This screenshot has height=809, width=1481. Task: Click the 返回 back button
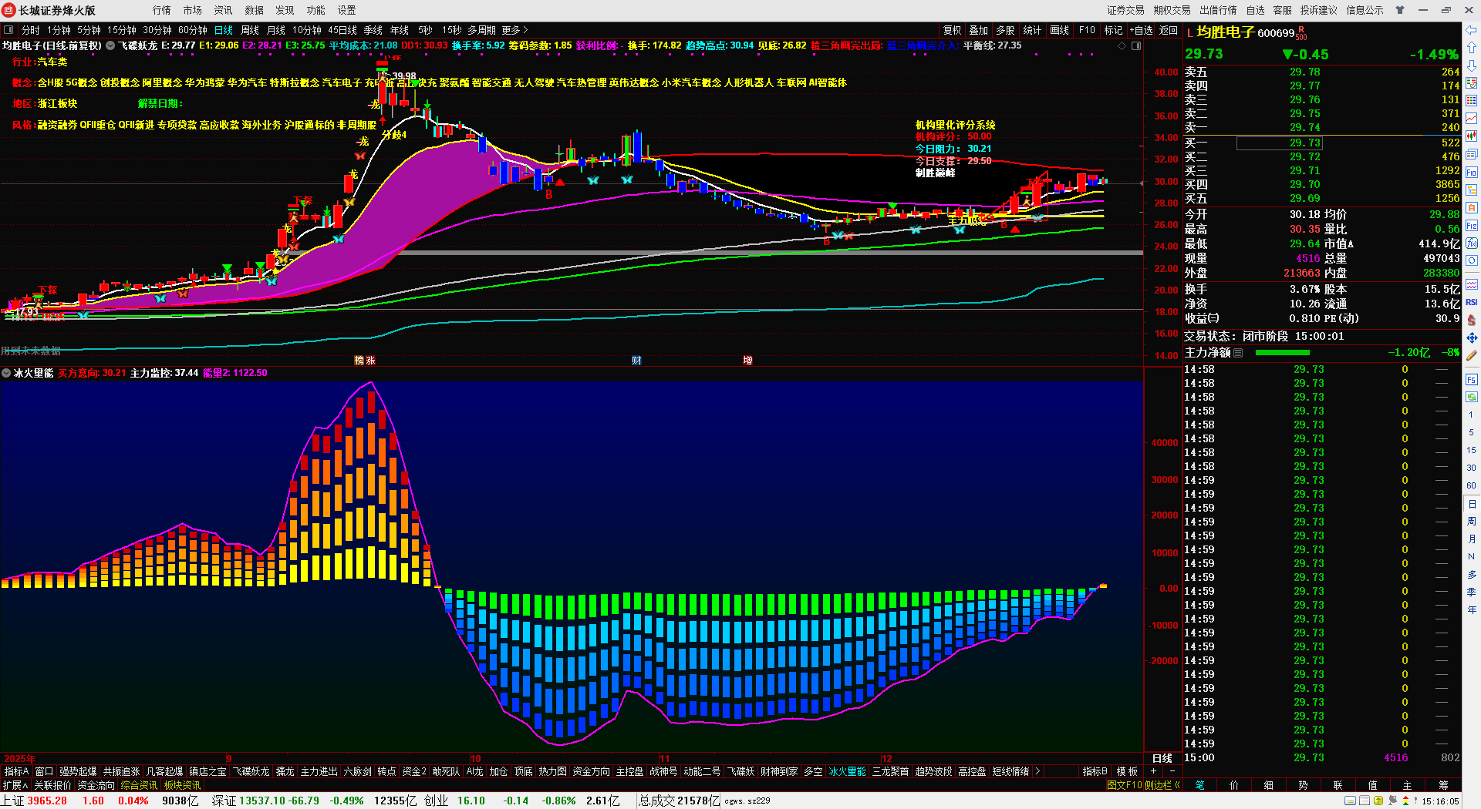click(x=1169, y=30)
